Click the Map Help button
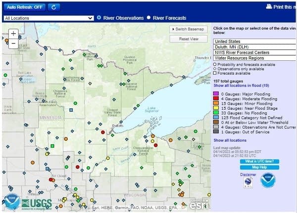297x213 pixels. click(259, 168)
